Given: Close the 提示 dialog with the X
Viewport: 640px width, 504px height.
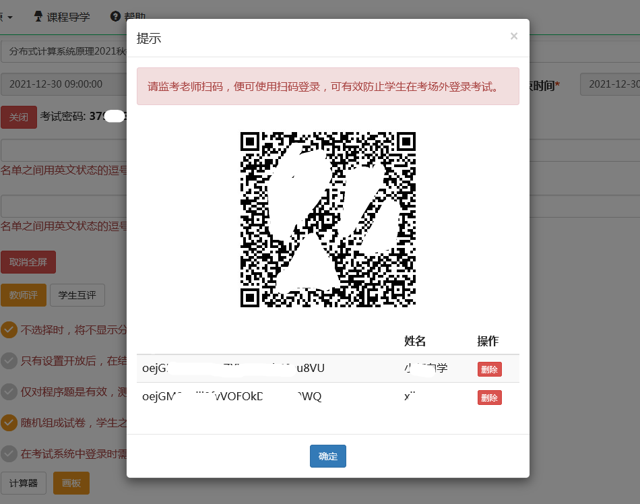Looking at the screenshot, I should point(514,36).
